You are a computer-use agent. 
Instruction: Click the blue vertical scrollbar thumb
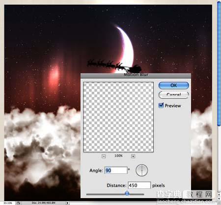pyautogui.click(x=219, y=64)
